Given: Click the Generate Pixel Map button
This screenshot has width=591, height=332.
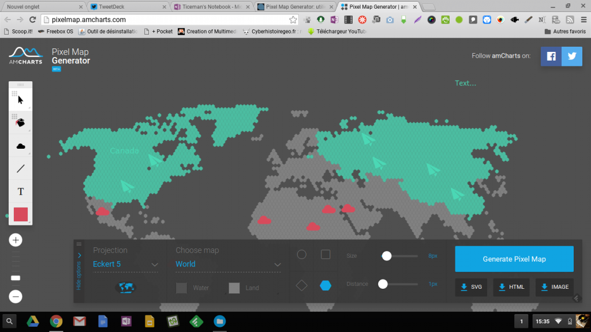Looking at the screenshot, I should coord(514,259).
